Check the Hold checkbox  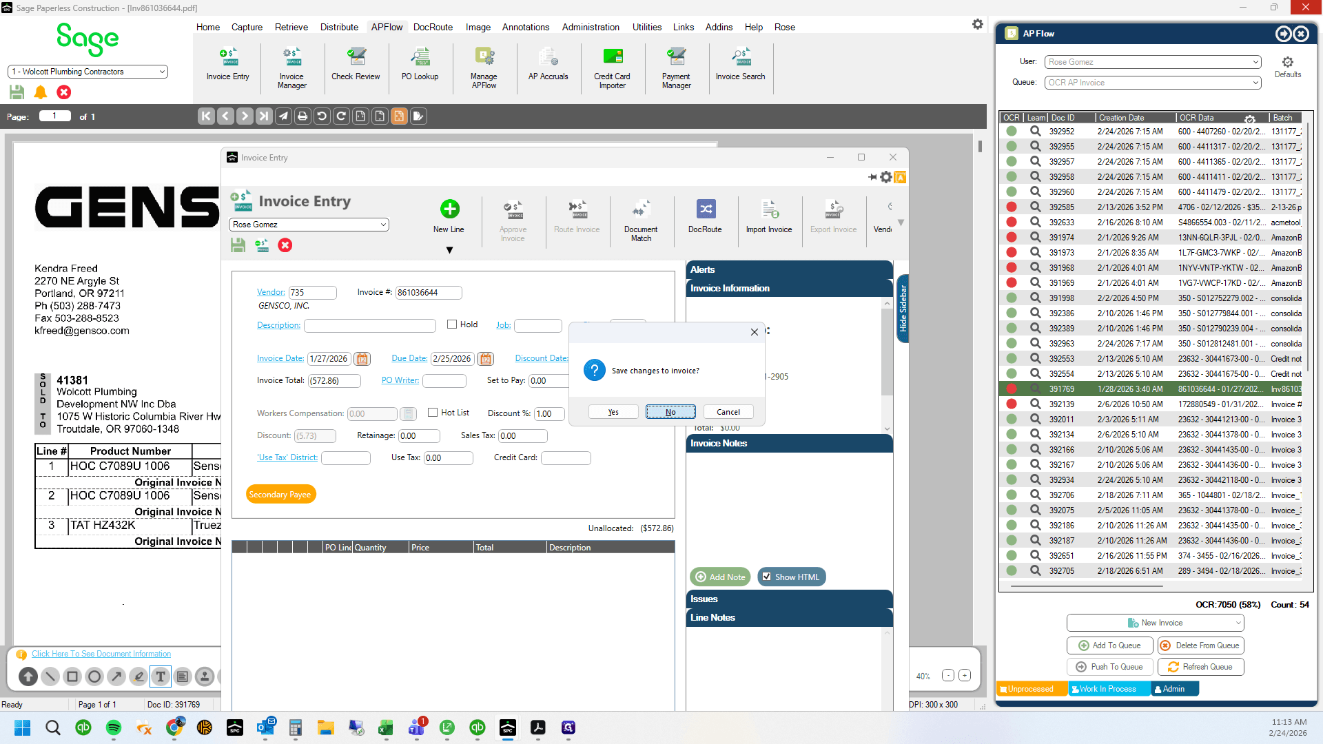[452, 324]
